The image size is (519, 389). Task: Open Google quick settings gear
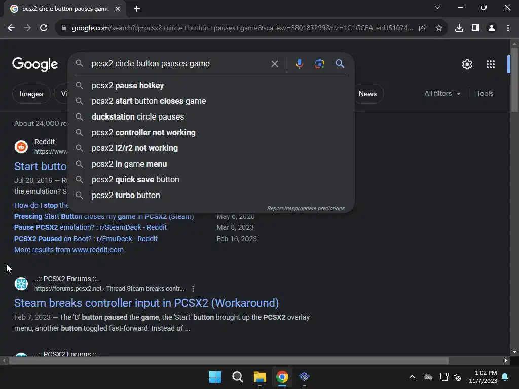point(467,64)
